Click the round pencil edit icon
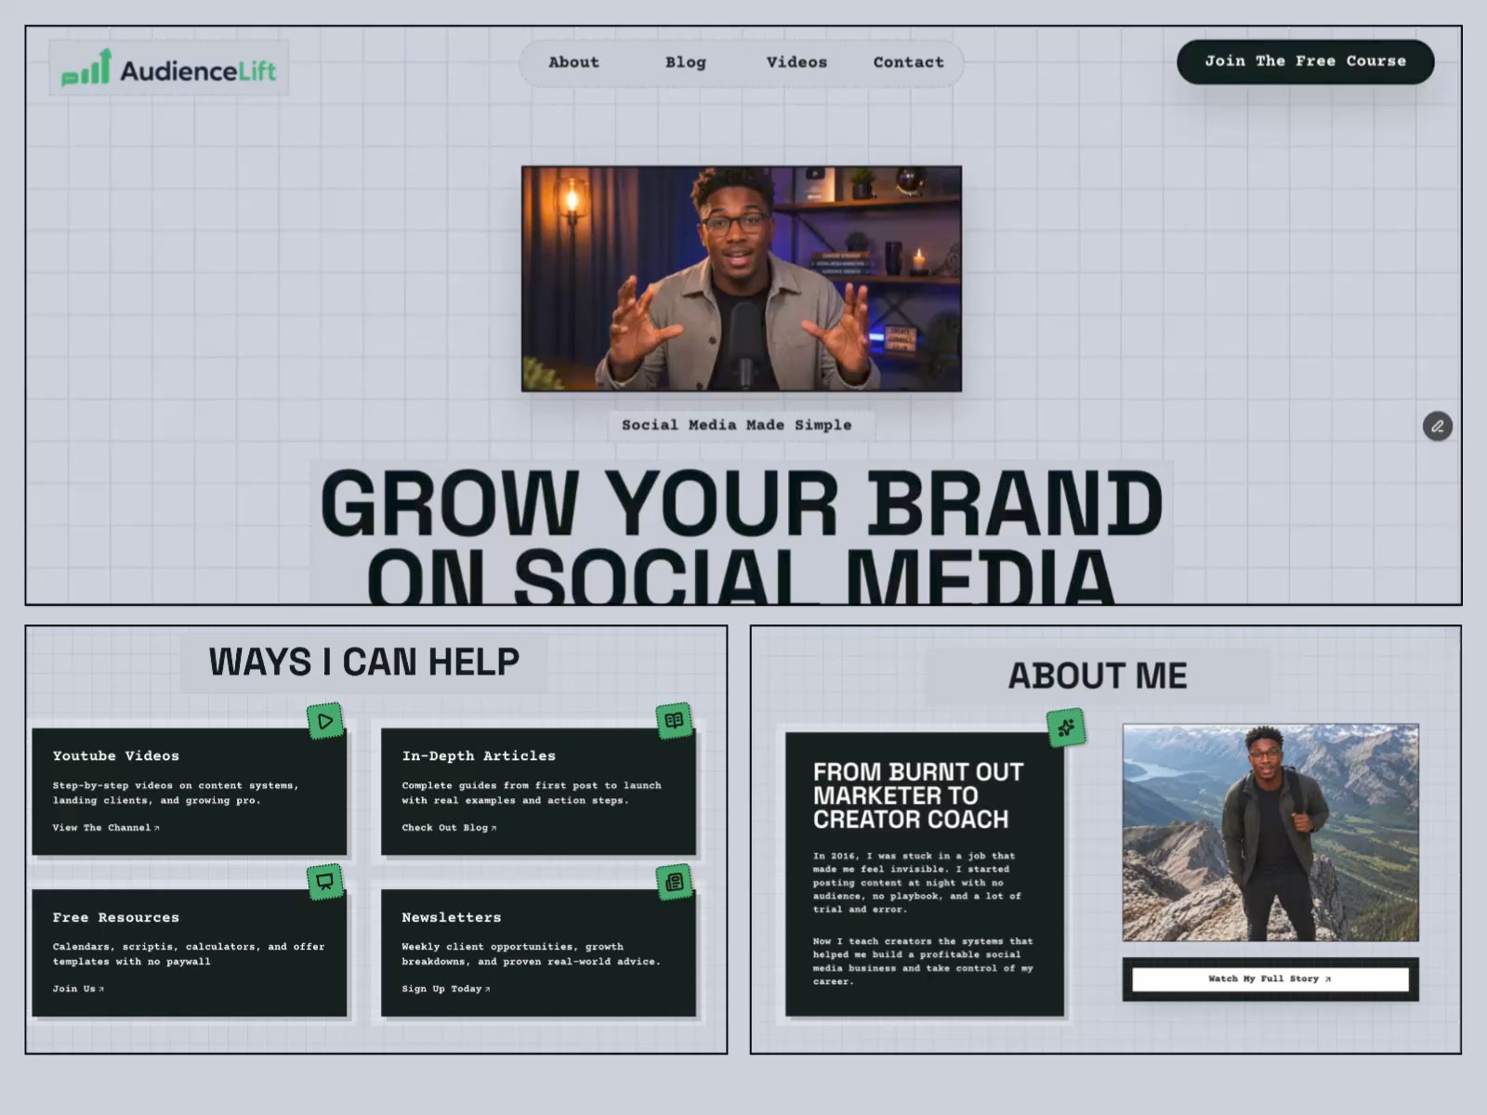The height and width of the screenshot is (1115, 1487). point(1438,426)
